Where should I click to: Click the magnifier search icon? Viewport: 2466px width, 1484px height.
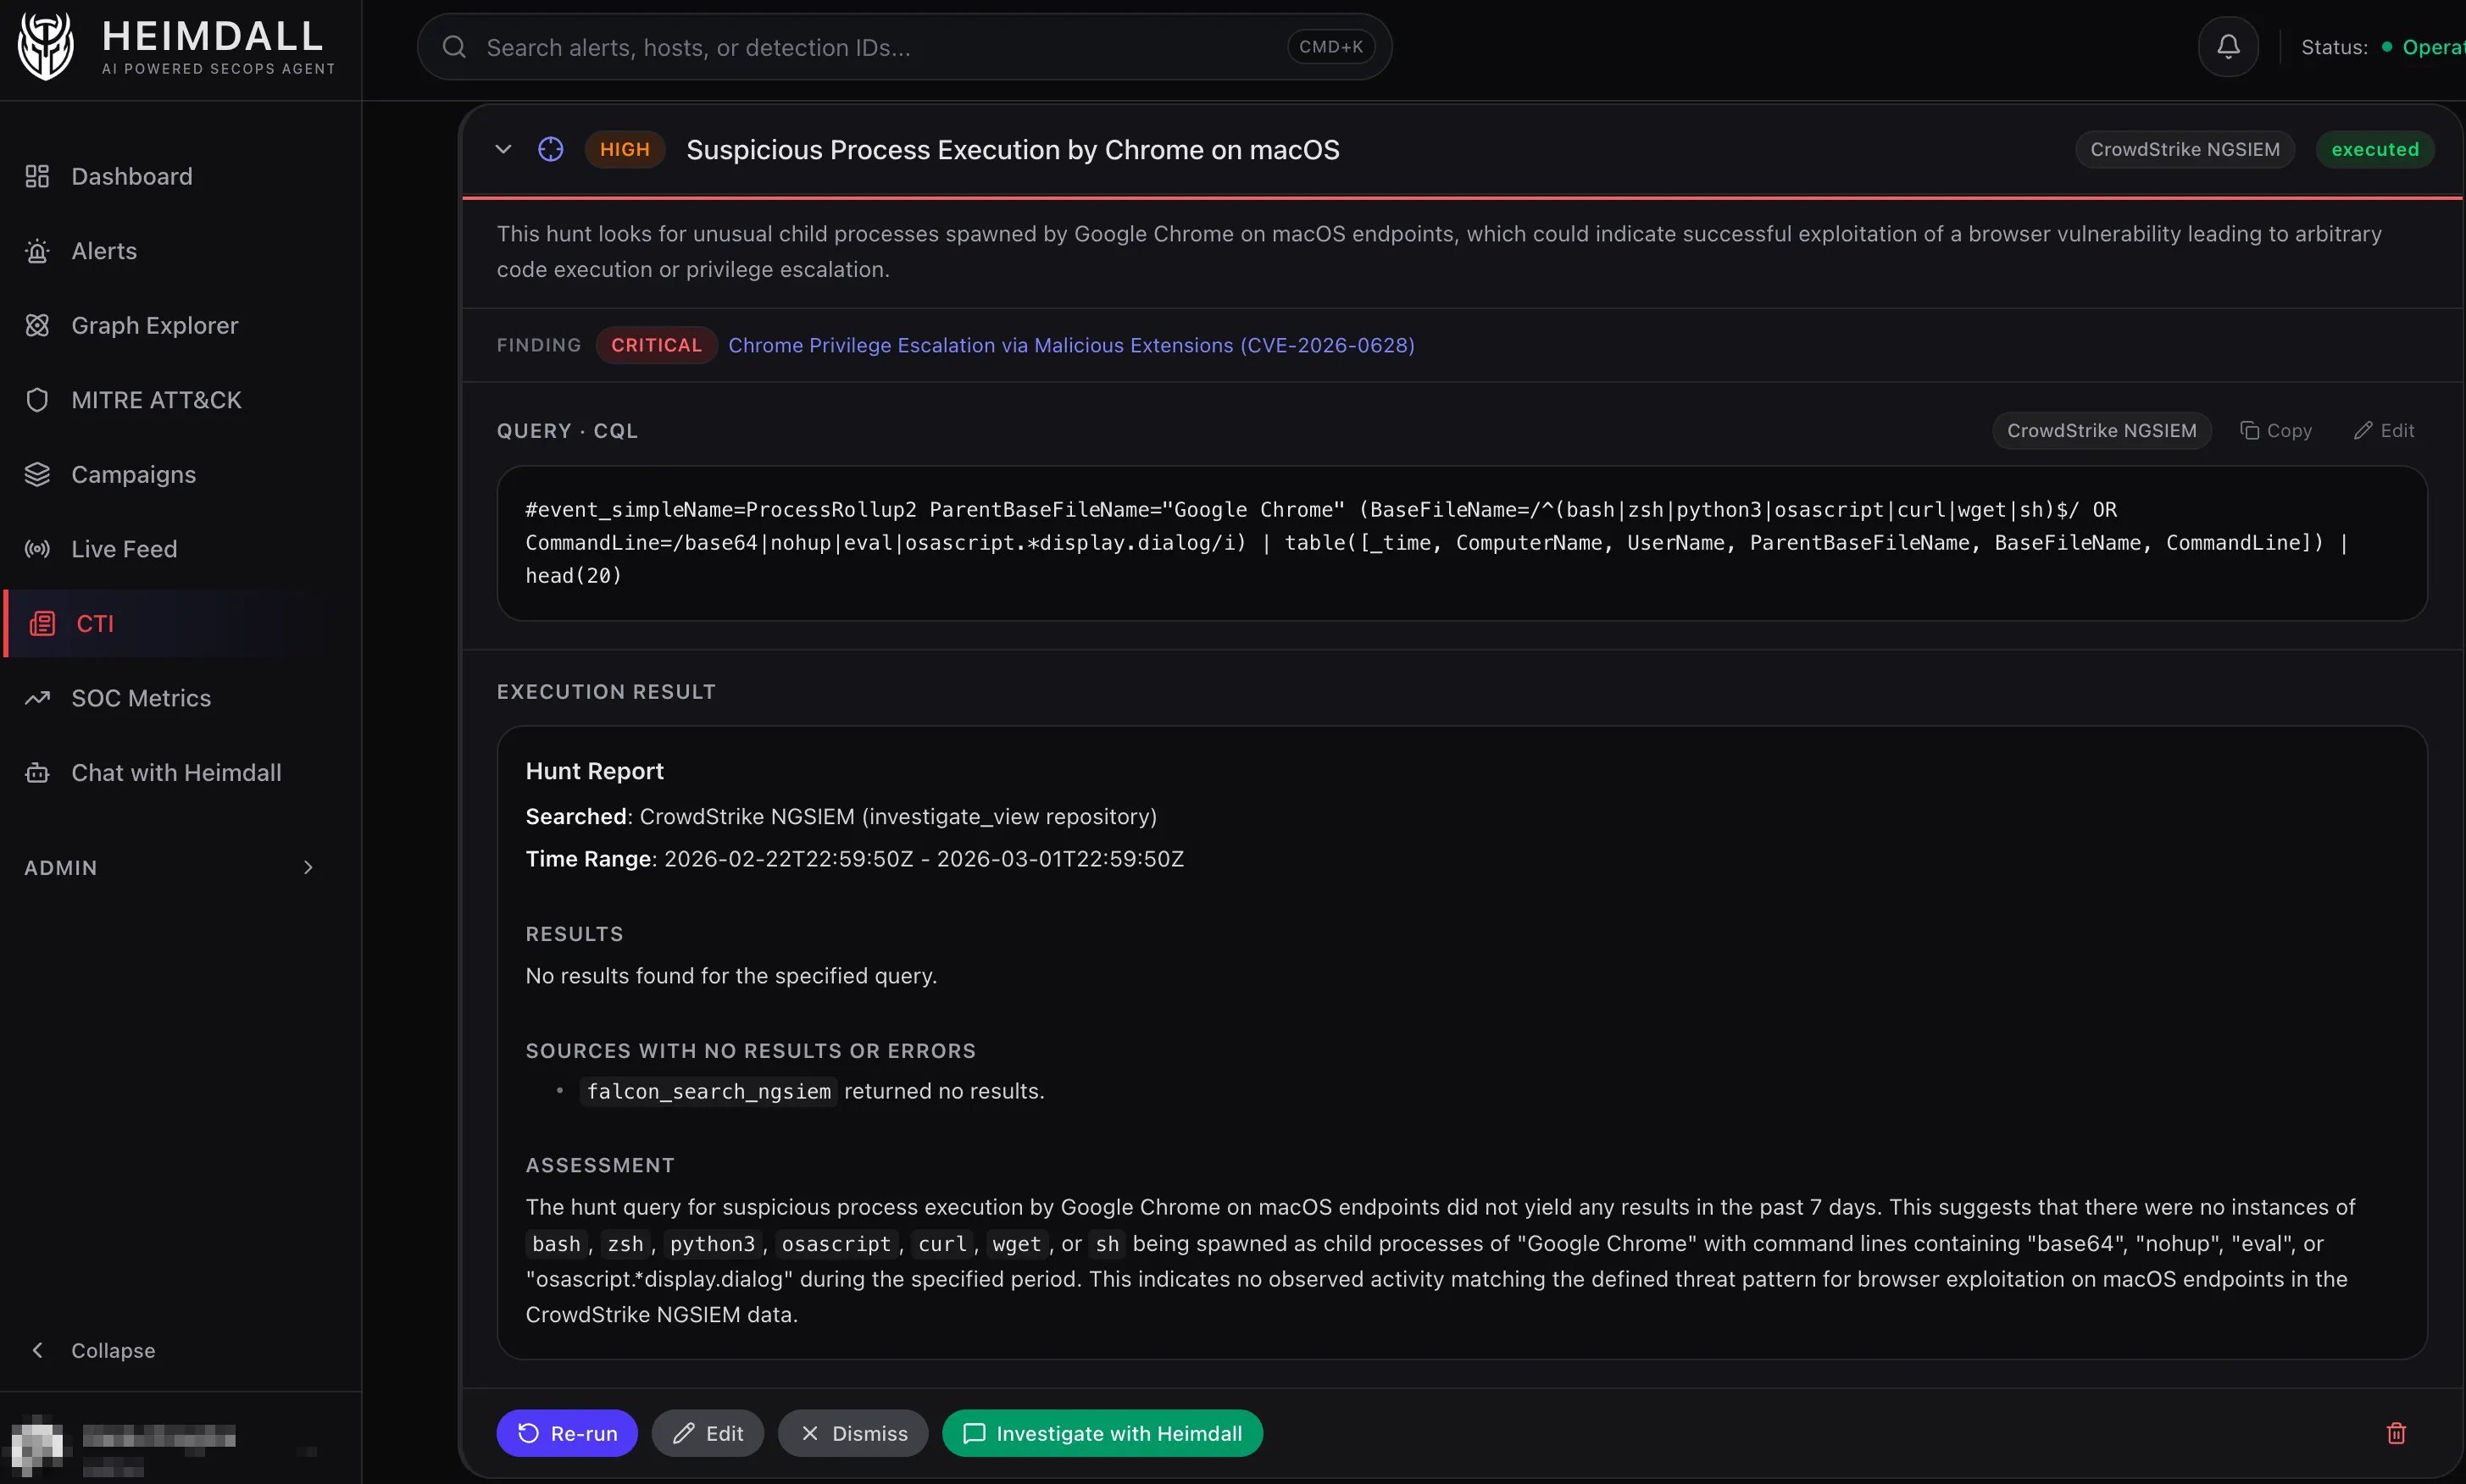(454, 47)
